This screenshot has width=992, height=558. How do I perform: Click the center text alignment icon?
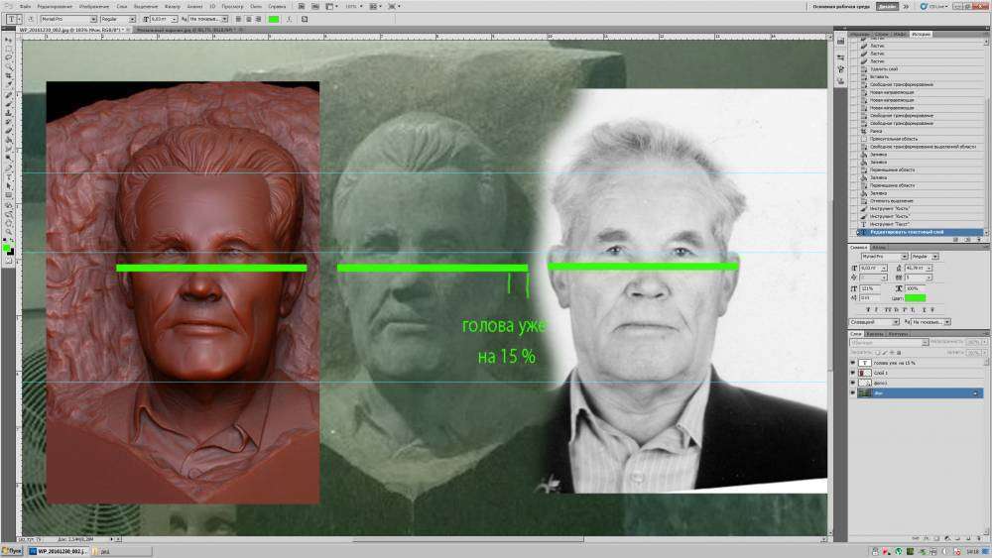pyautogui.click(x=248, y=19)
